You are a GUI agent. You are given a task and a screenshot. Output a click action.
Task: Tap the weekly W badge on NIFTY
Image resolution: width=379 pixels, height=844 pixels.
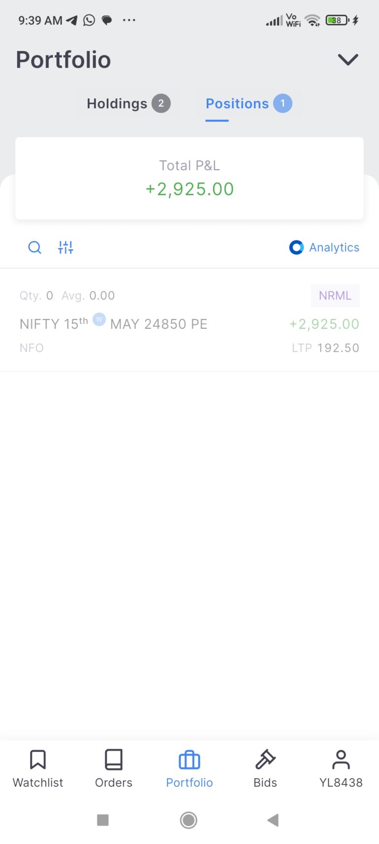click(99, 319)
